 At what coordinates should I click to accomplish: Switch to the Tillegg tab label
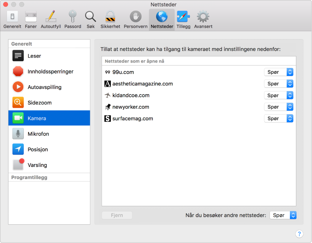coord(183,26)
